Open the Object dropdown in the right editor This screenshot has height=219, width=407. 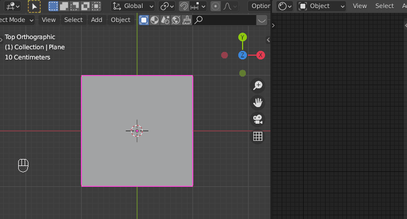coord(322,6)
